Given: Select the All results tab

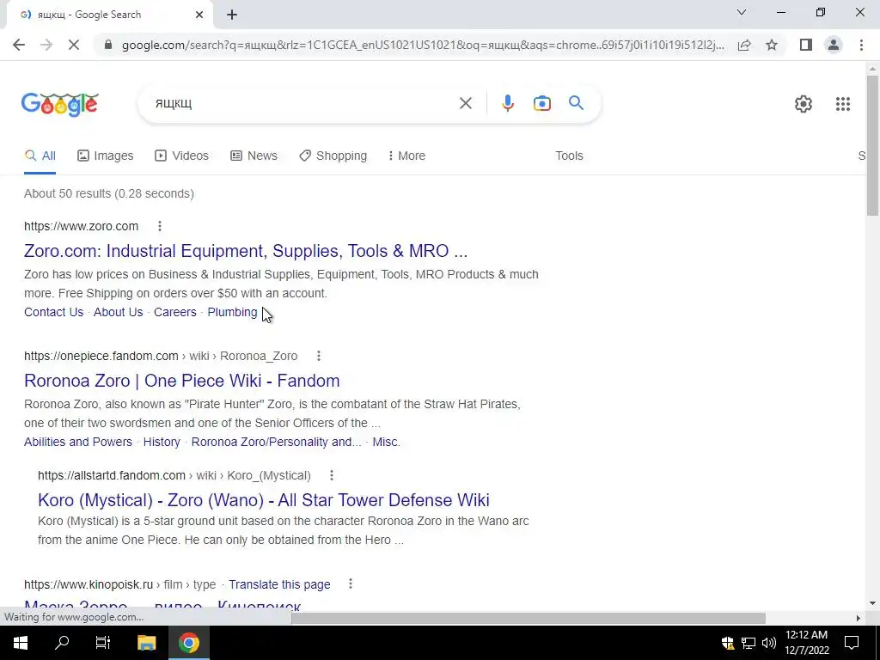Looking at the screenshot, I should 40,156.
